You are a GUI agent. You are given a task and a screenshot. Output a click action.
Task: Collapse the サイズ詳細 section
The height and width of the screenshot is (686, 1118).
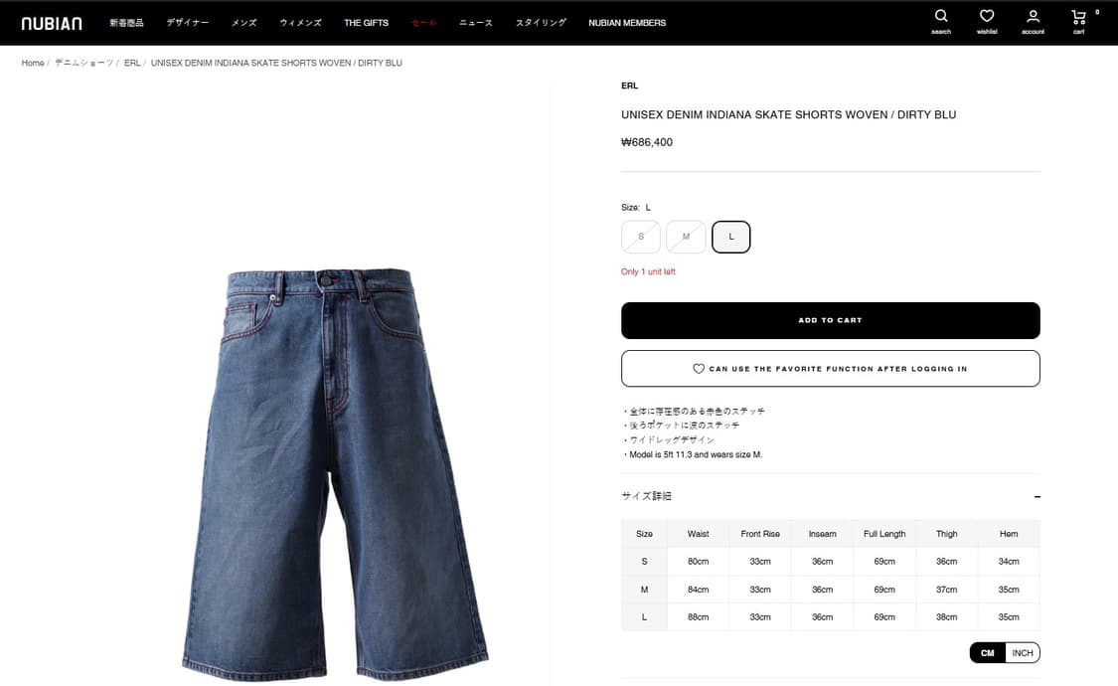click(x=1038, y=496)
